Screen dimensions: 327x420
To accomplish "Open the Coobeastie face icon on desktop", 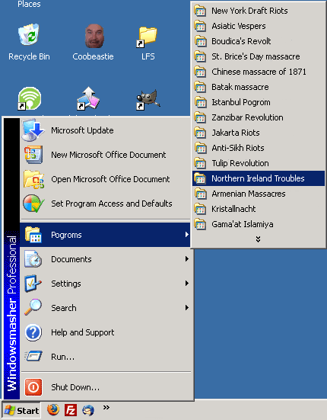I will [x=94, y=36].
